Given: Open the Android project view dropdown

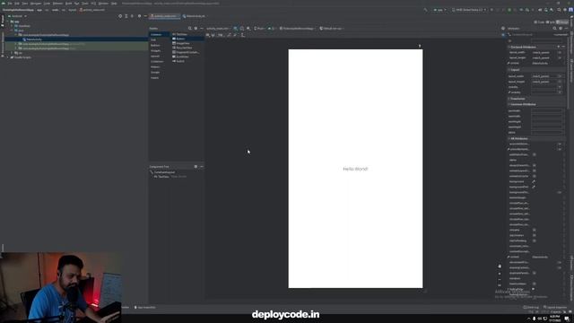Looking at the screenshot, I should [17, 16].
